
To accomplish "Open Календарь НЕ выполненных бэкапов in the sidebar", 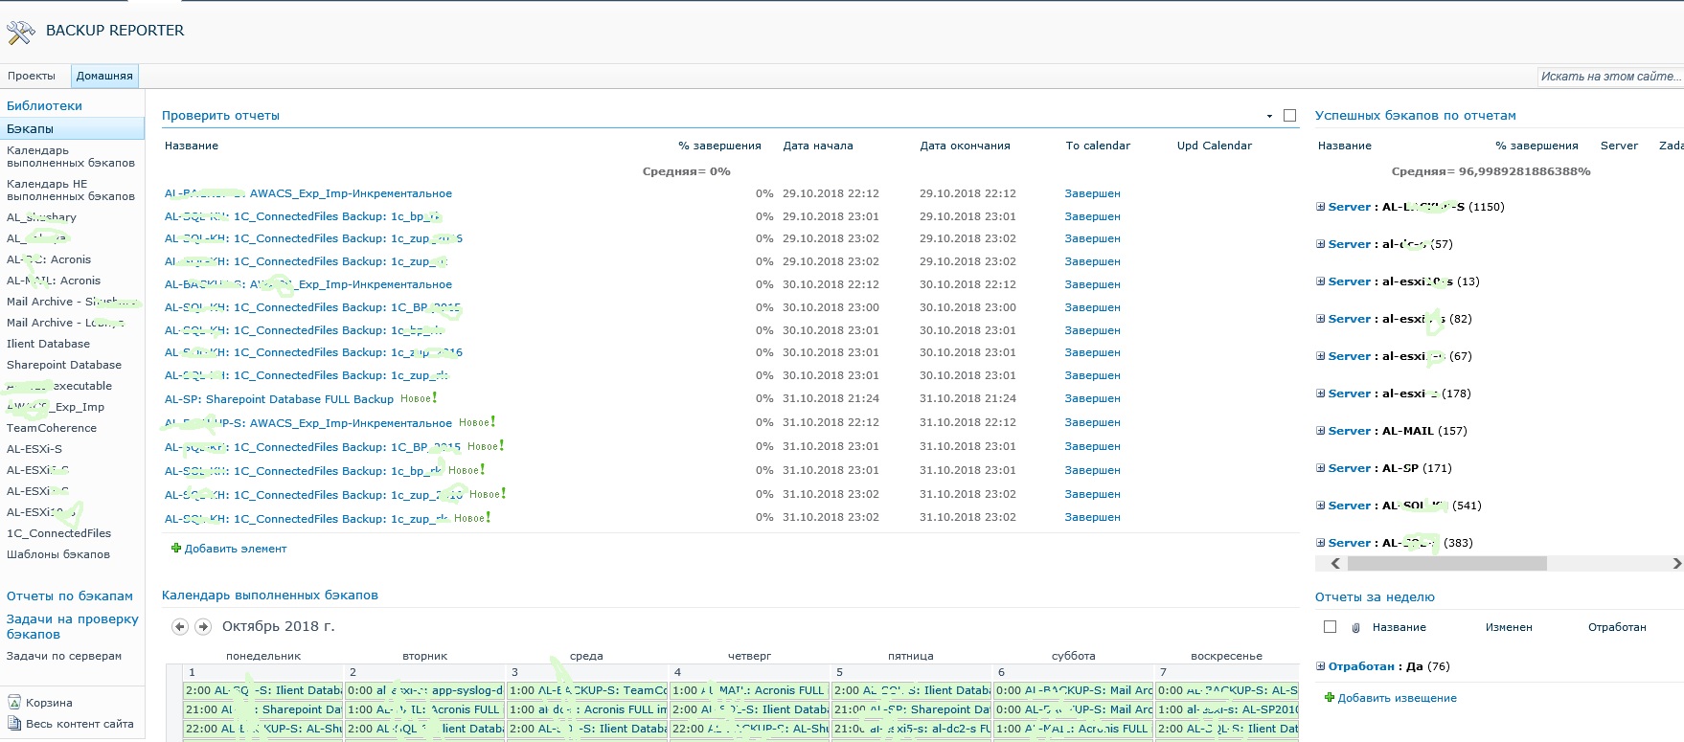I will [71, 191].
